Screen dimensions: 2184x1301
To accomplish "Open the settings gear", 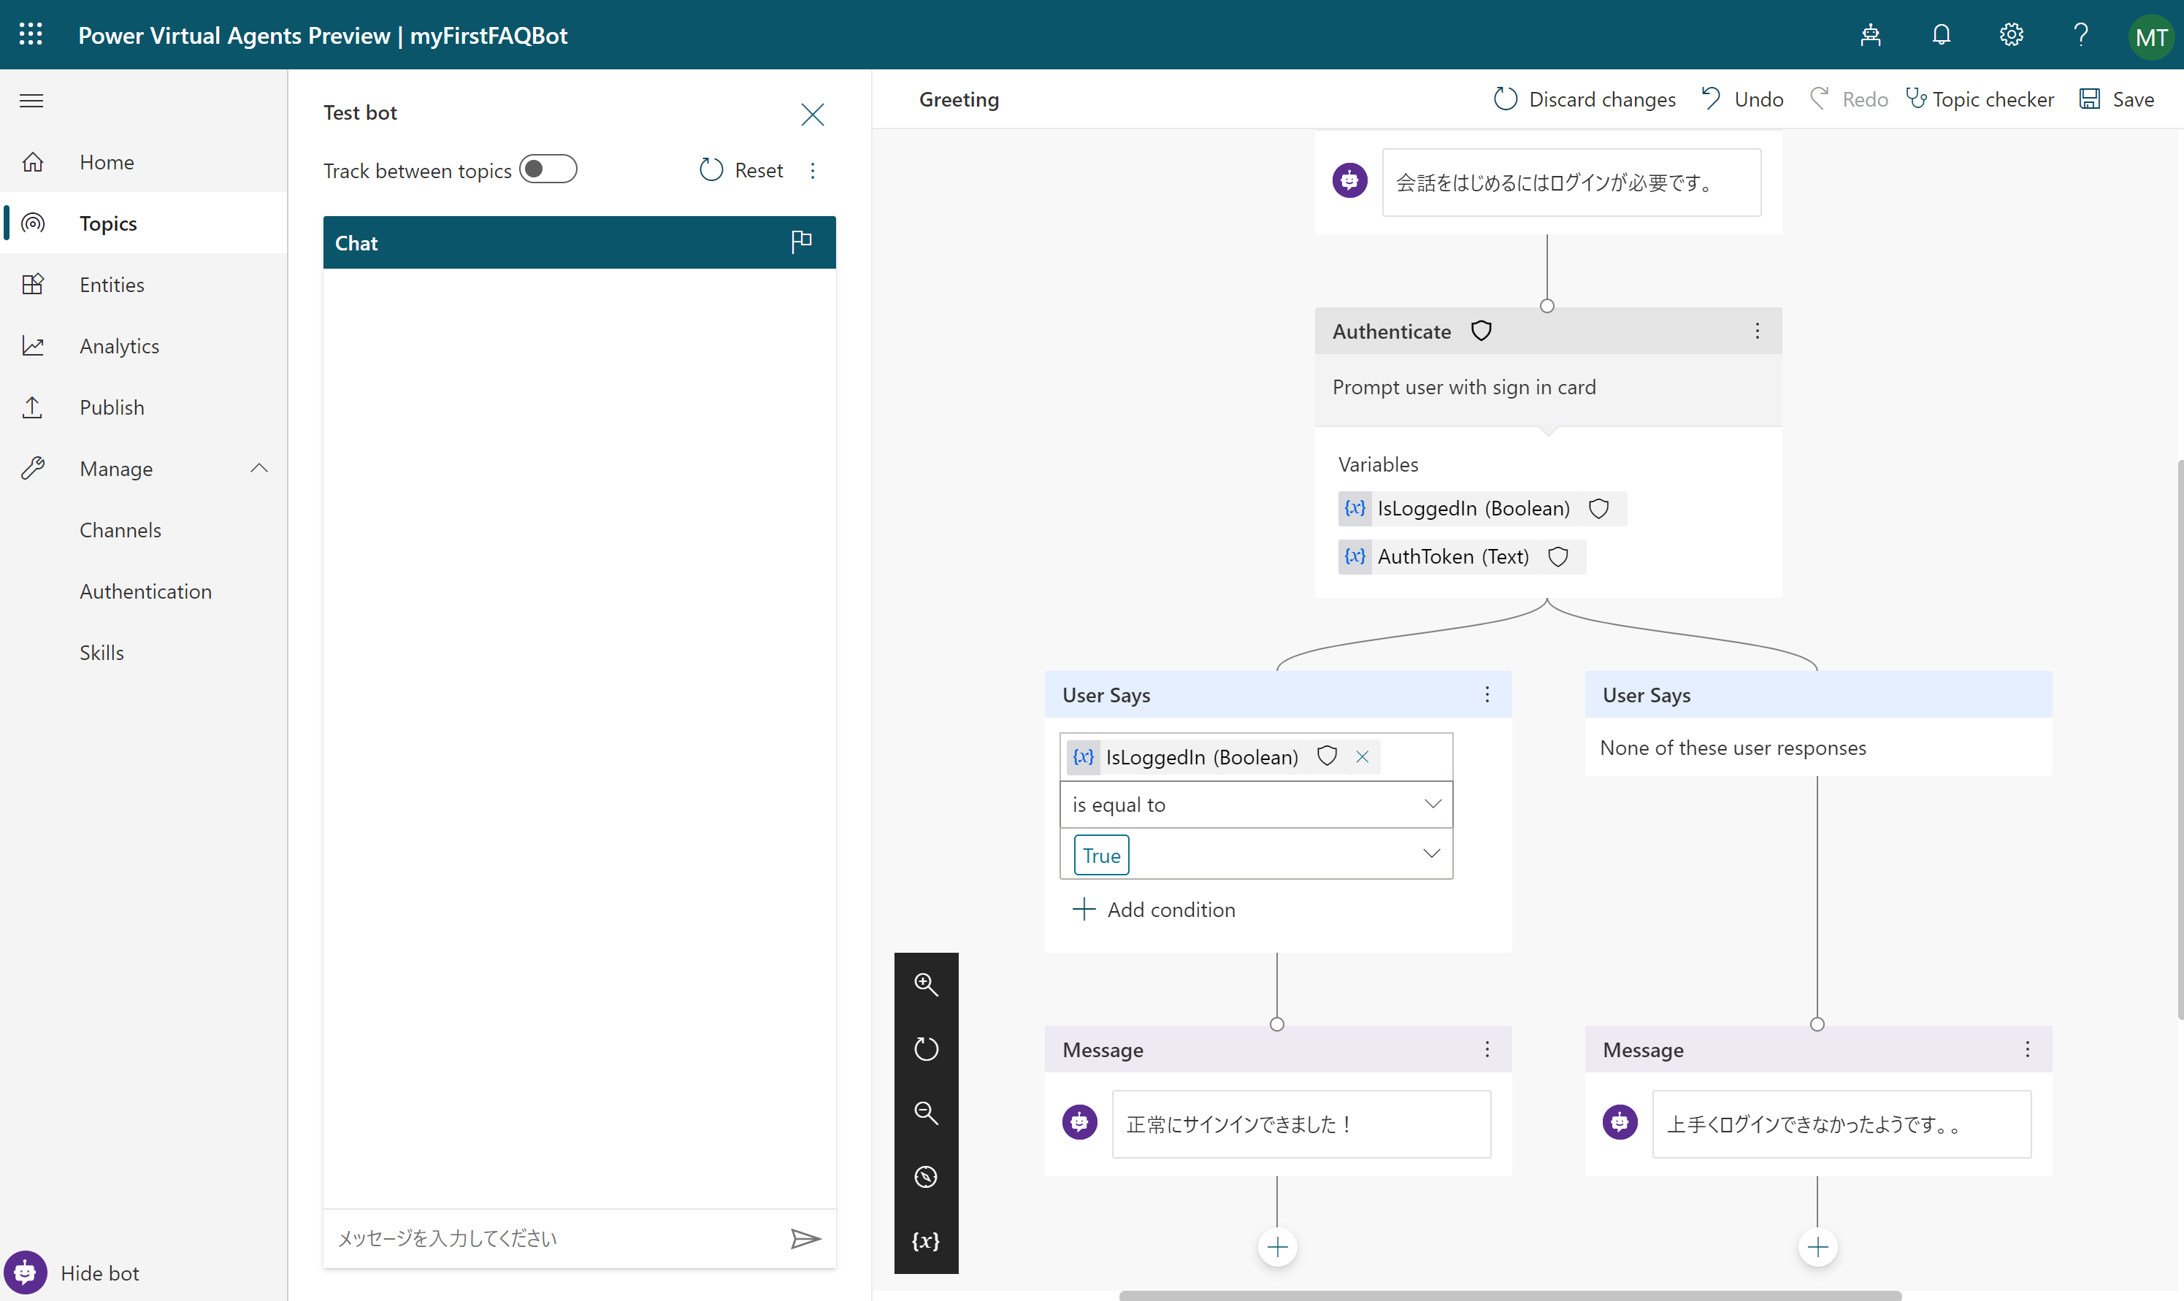I will (2010, 35).
